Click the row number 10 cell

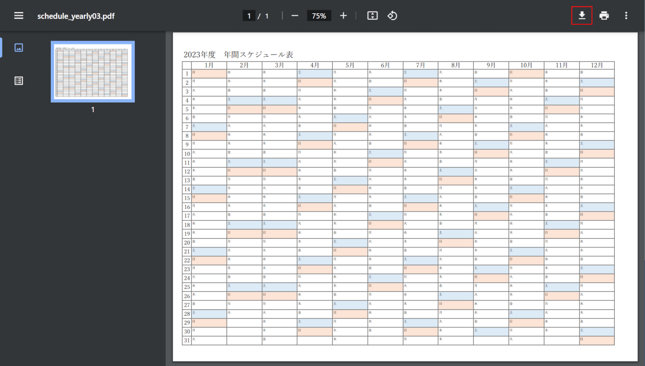point(187,154)
